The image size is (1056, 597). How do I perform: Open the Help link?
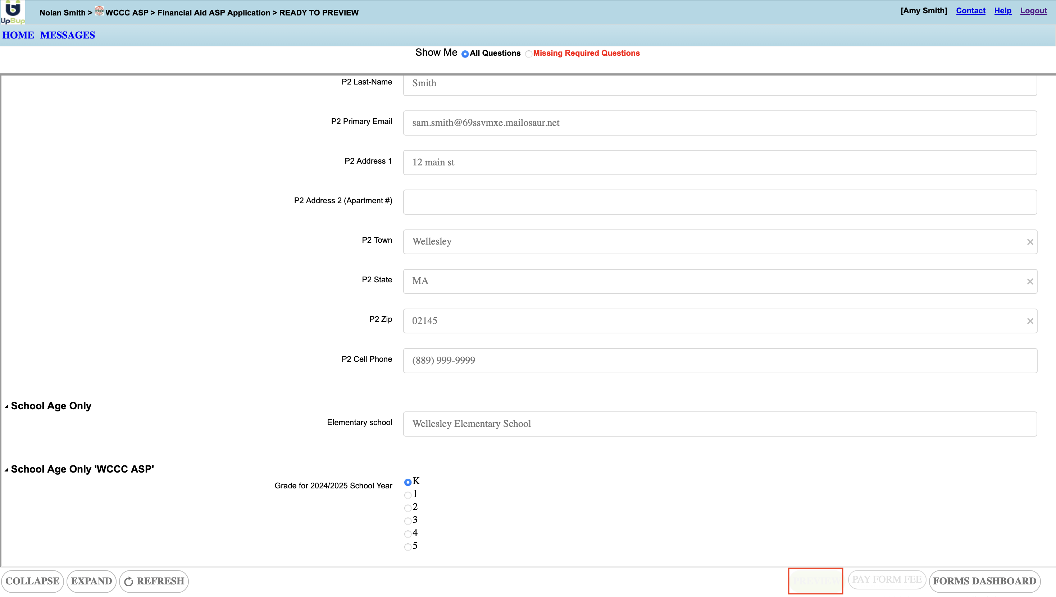1002,11
